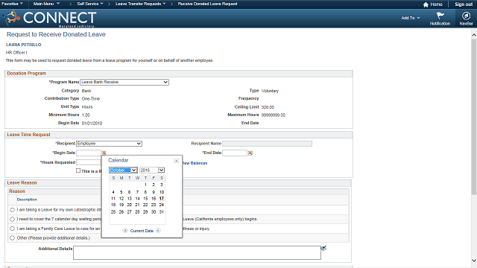Tick the 'This is a R...' checkbox
Viewport: 477px width, 268px height.
tap(78, 170)
